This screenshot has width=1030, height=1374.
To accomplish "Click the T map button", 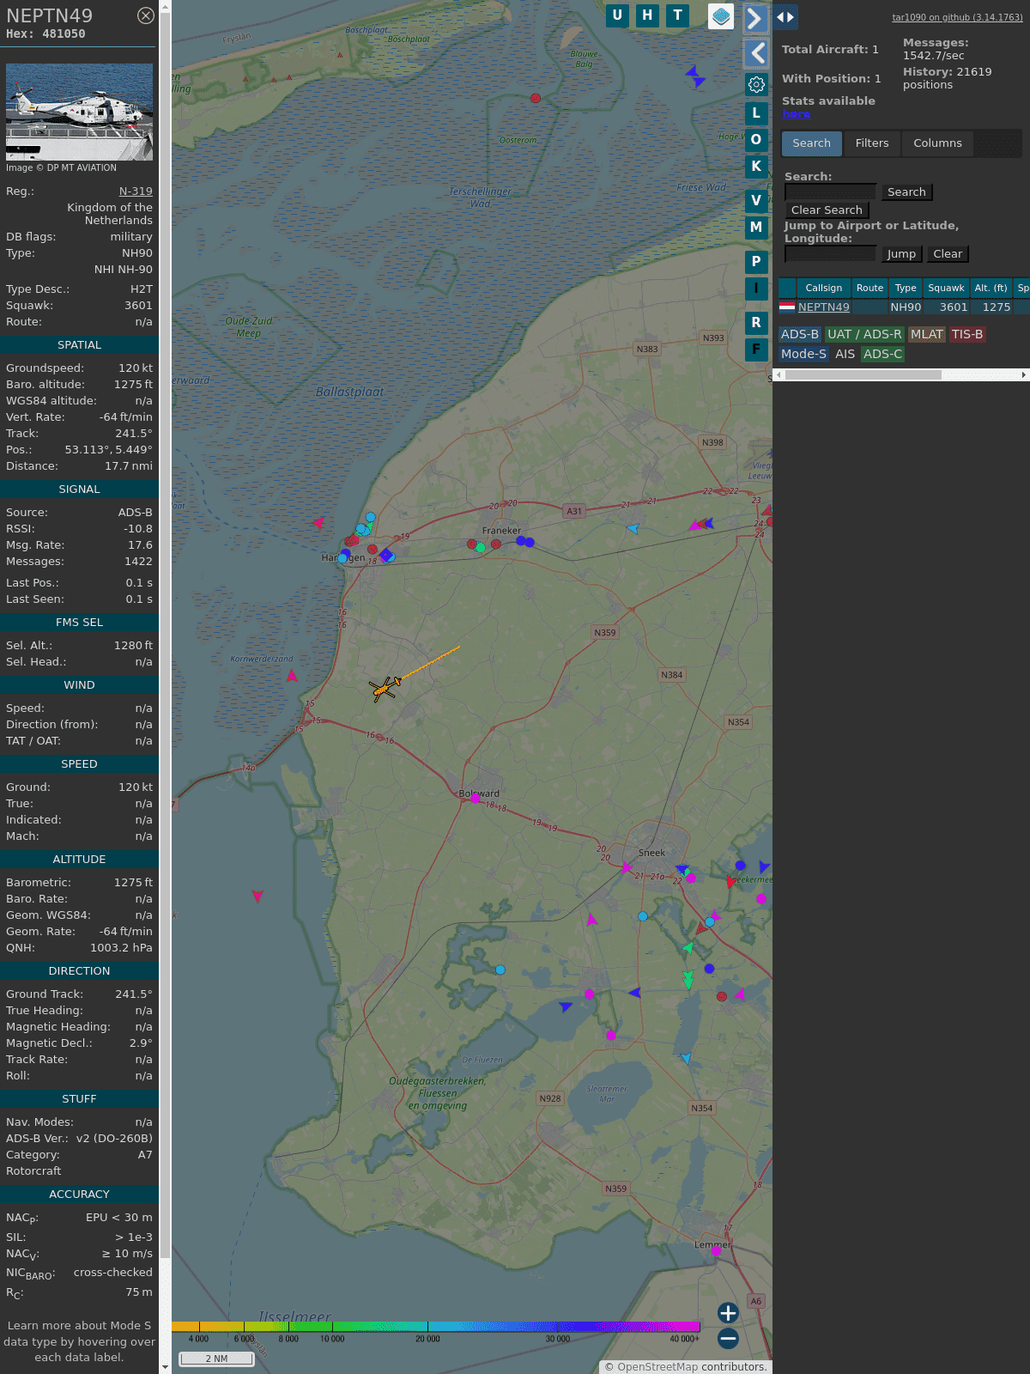I will (x=677, y=15).
